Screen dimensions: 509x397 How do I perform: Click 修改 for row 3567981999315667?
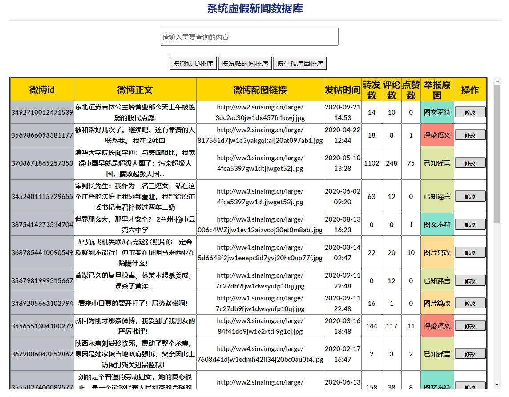tap(470, 280)
